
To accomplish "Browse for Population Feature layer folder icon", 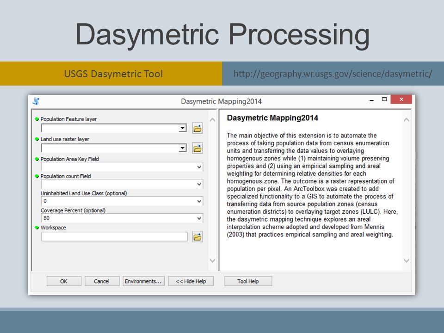I will click(x=197, y=129).
